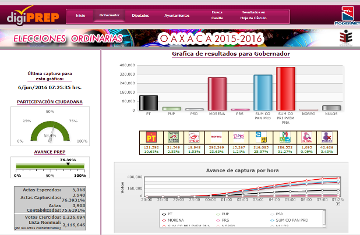Click the electoral institute logo in banner

(345, 38)
